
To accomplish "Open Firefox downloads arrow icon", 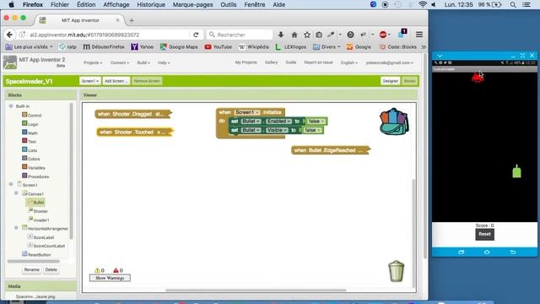I will (281, 35).
